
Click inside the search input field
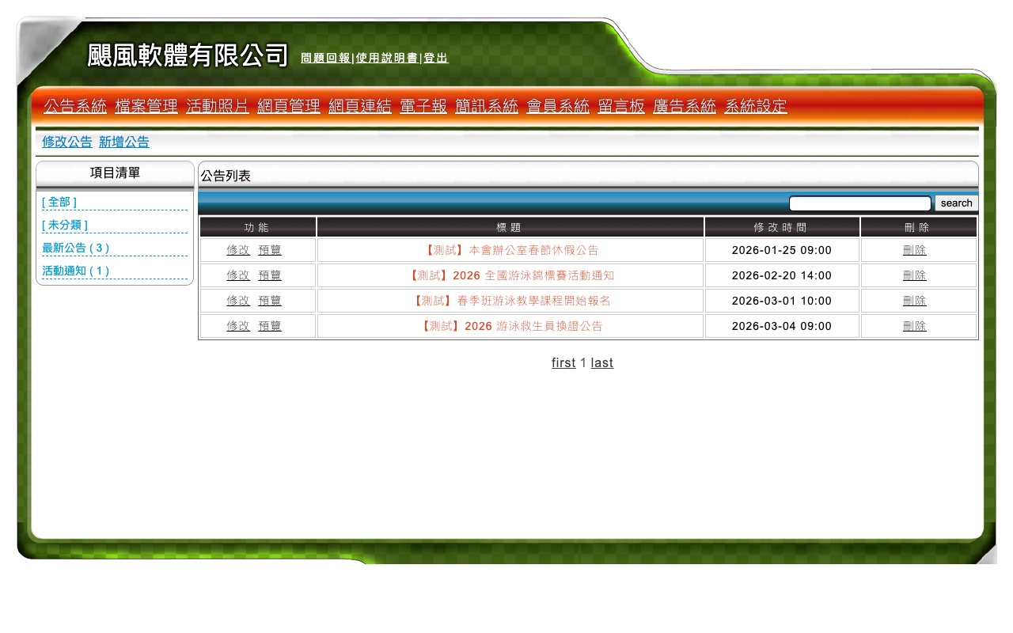[859, 203]
